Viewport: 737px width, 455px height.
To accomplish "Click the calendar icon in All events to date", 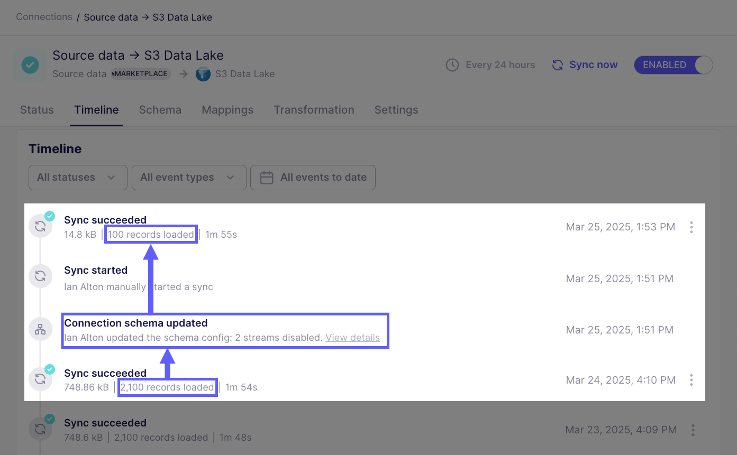I will click(267, 178).
